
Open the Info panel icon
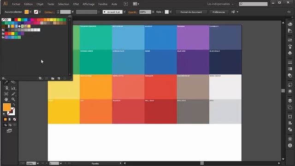coord(290,145)
